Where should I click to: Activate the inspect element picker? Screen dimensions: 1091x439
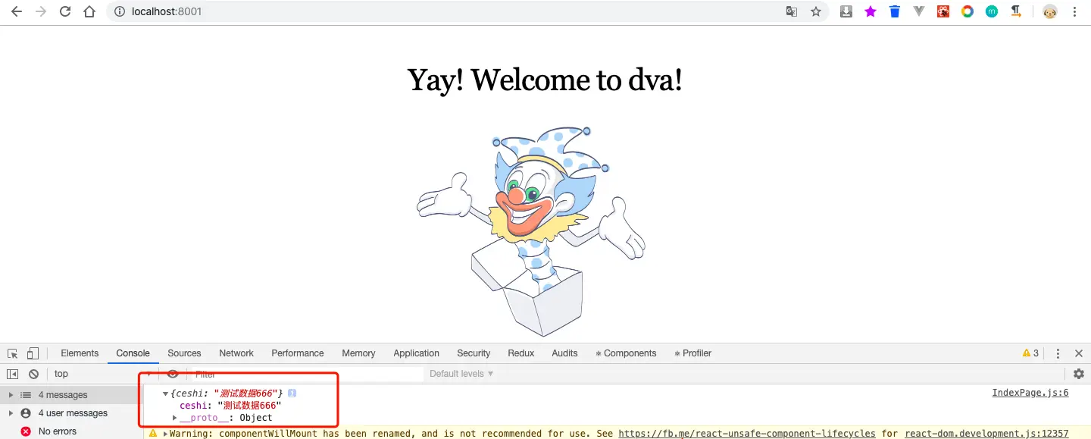click(x=13, y=353)
